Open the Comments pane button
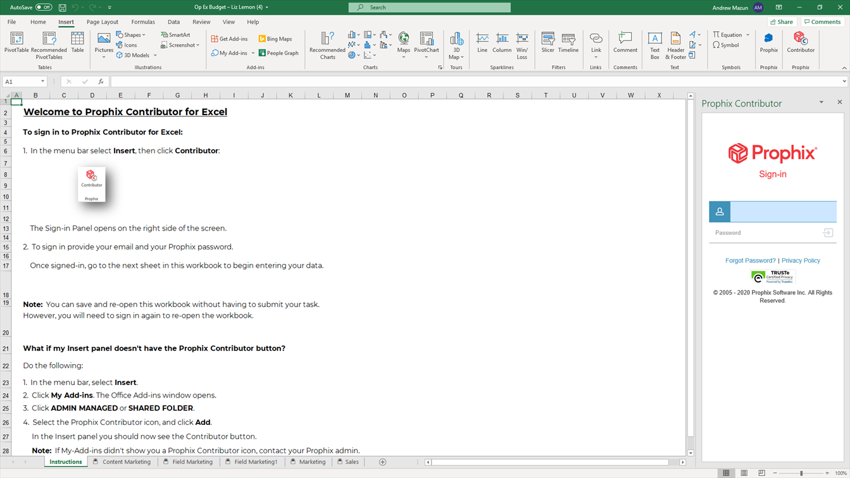 coord(823,22)
